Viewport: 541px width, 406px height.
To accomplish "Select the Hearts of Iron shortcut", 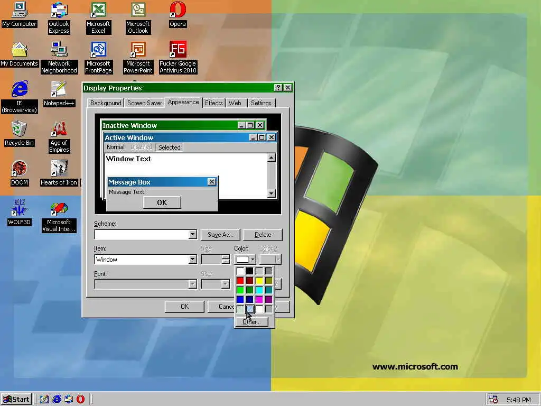I will pos(59,173).
